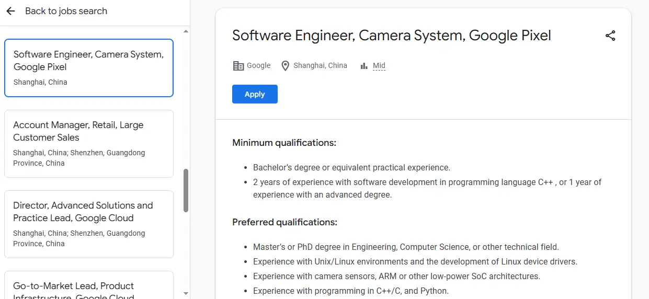This screenshot has width=649, height=299.
Task: Open the Account Manager, Retail job listing
Action: 88,143
